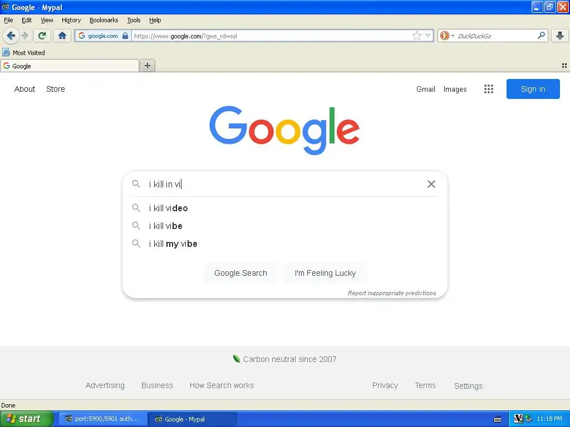Open the Google apps grid icon
This screenshot has width=570, height=427.
click(489, 89)
